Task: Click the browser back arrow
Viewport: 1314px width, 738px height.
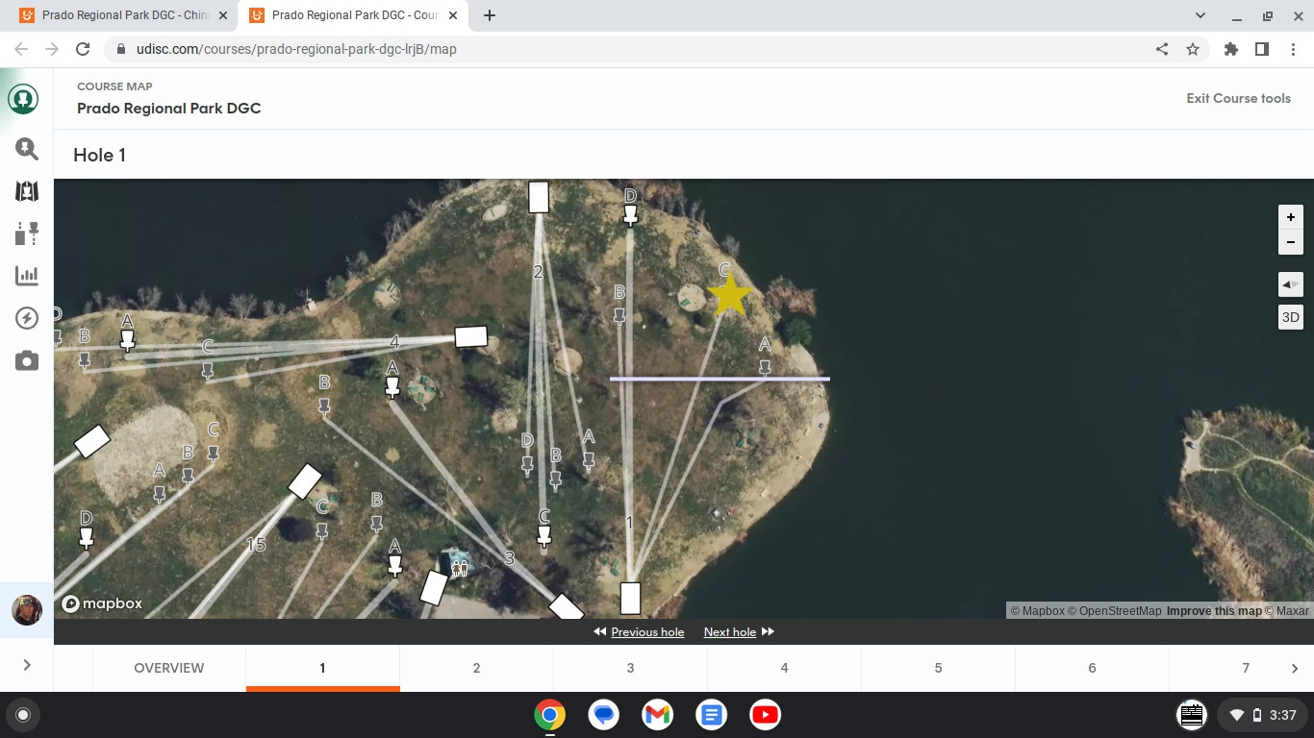Action: click(x=21, y=49)
